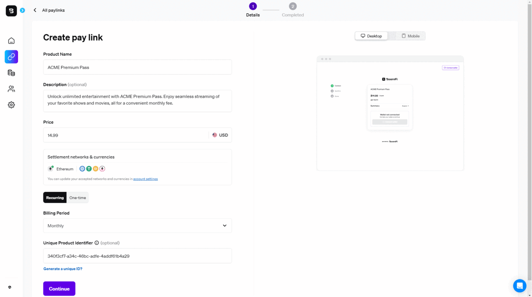The width and height of the screenshot is (532, 297).
Task: Select One-time payment type
Action: click(78, 198)
